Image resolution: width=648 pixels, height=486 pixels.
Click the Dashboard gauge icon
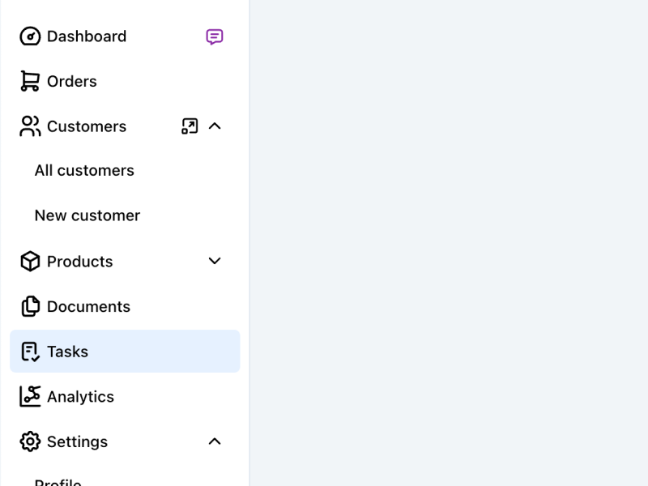(30, 36)
